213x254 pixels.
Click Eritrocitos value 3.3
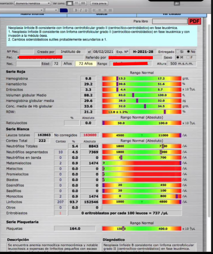coord(88,90)
